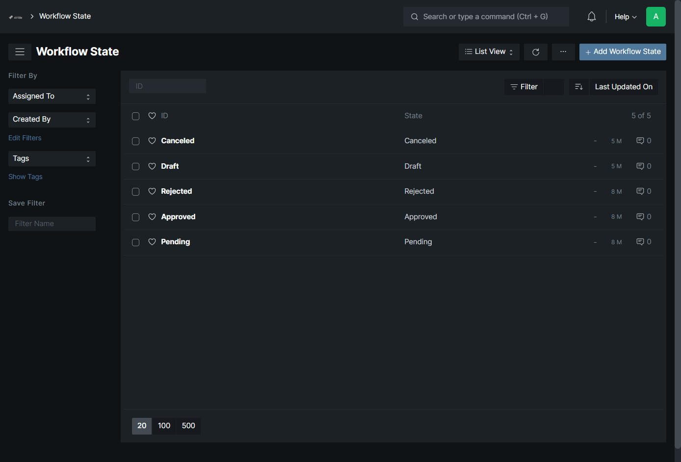
Task: Click Add Workflow State button
Action: [623, 52]
